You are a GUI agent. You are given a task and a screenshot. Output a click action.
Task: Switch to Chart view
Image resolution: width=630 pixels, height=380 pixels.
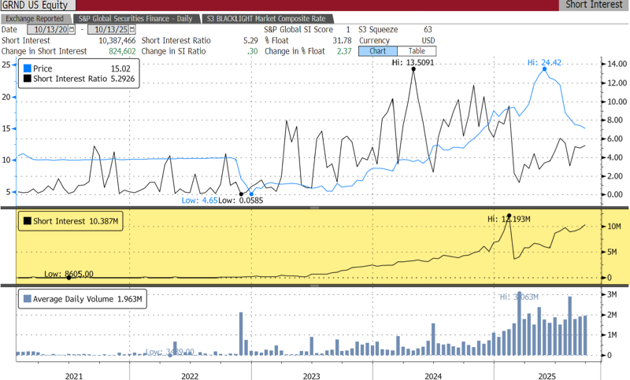[x=373, y=51]
